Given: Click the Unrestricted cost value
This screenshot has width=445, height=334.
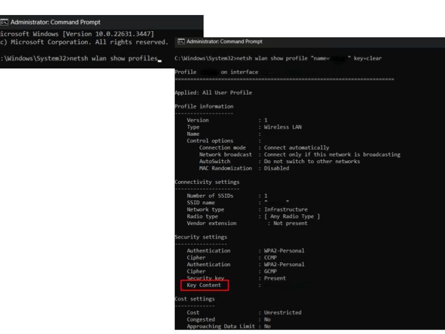Looking at the screenshot, I should [x=283, y=313].
